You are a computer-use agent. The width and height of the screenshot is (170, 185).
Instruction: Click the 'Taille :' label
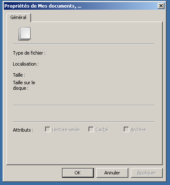(x=19, y=75)
